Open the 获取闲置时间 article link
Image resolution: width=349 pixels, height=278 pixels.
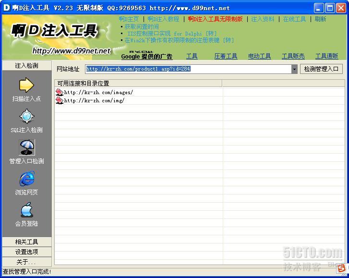[142, 27]
